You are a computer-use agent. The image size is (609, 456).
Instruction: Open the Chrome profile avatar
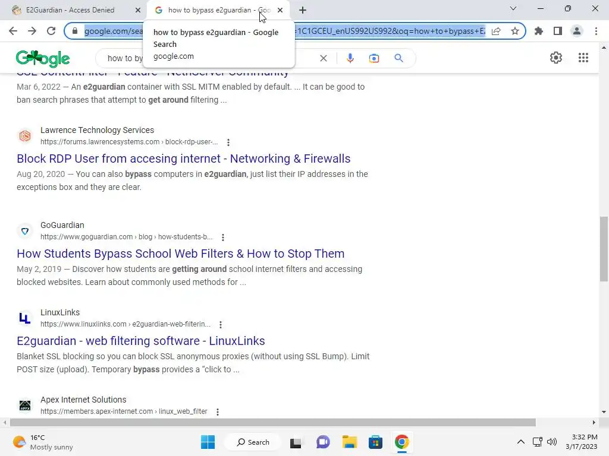pos(577,31)
